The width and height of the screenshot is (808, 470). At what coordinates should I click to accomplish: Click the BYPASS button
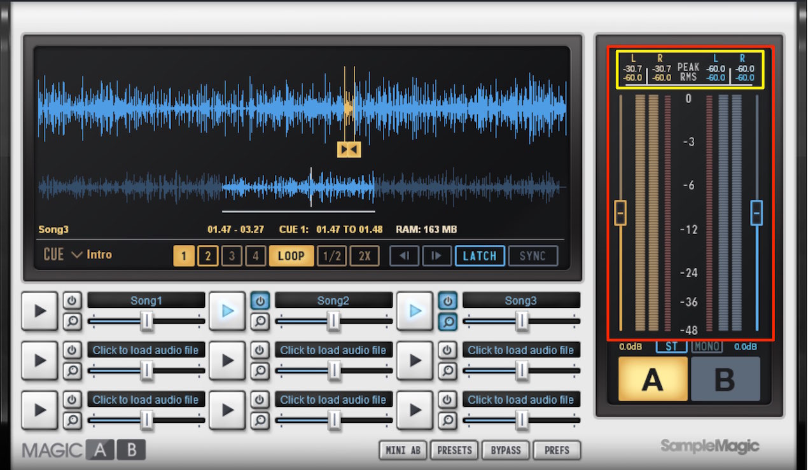(x=506, y=450)
